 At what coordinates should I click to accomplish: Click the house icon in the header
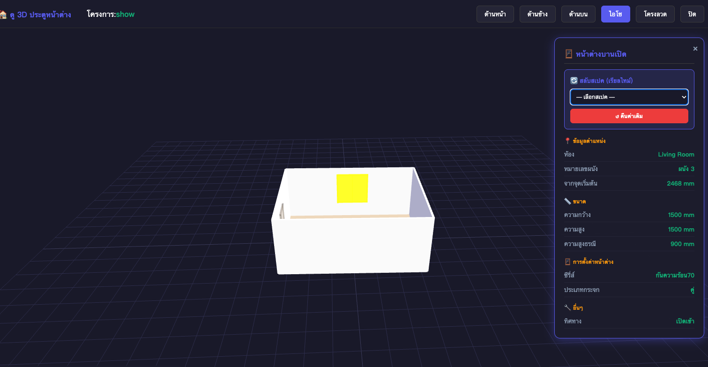click(3, 15)
